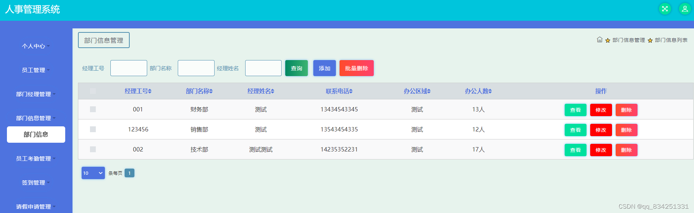
Task: View details of 财务部 via 查看
Action: click(576, 110)
